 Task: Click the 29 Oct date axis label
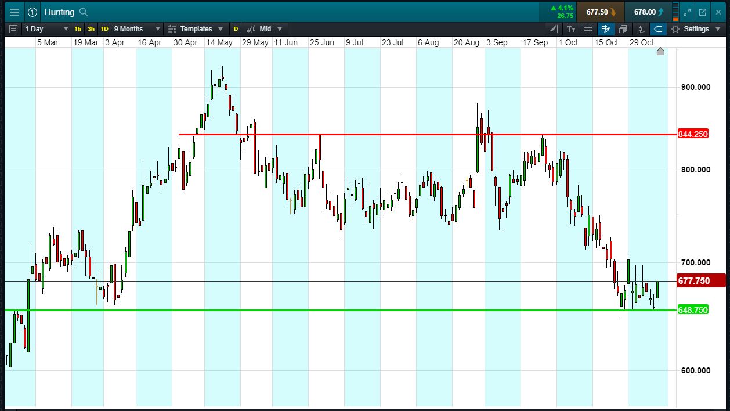(x=641, y=42)
